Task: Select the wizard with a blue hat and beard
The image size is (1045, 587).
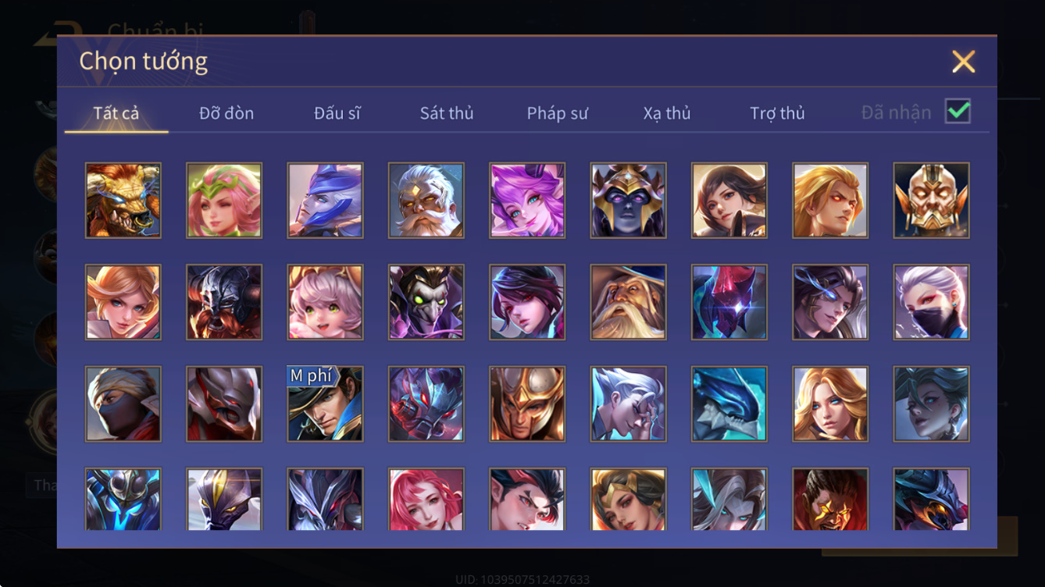Action: 628,302
